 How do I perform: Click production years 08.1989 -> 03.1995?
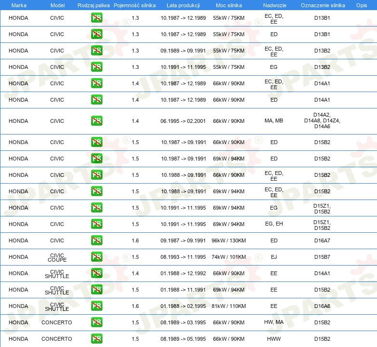(183, 322)
